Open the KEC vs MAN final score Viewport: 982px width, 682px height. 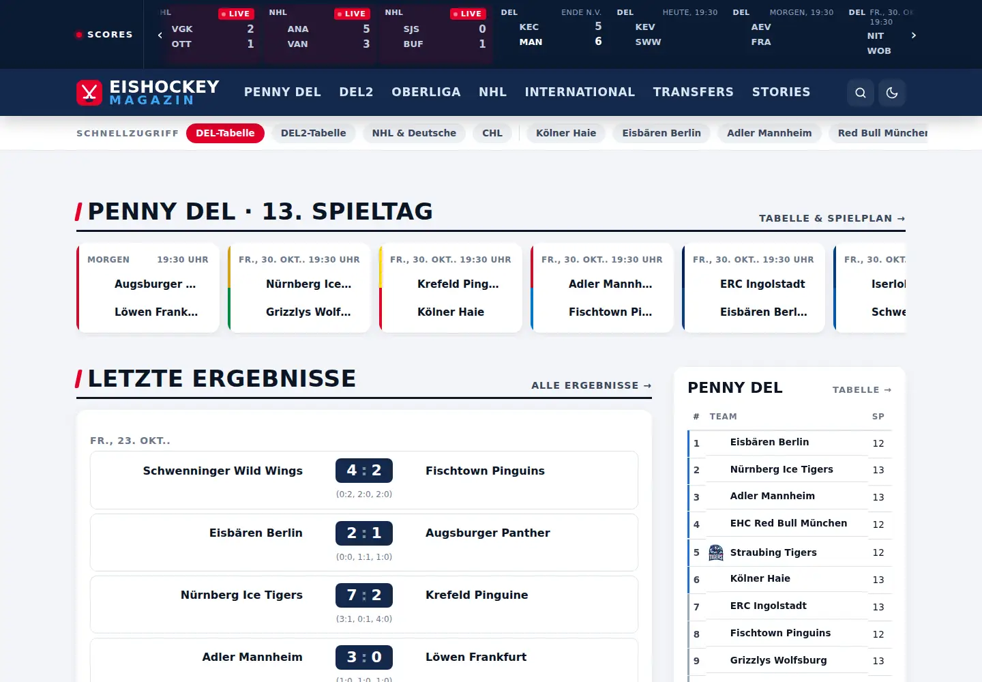click(552, 35)
